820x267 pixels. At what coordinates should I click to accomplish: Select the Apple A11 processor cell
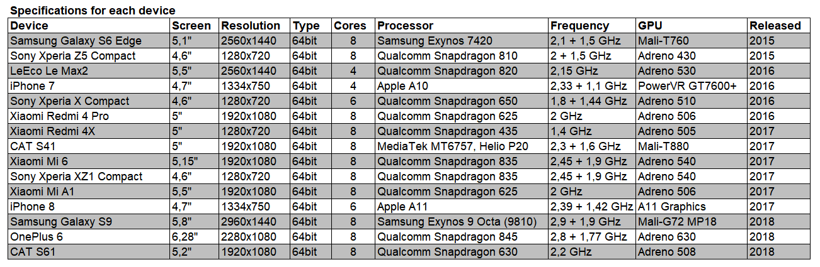coord(462,207)
